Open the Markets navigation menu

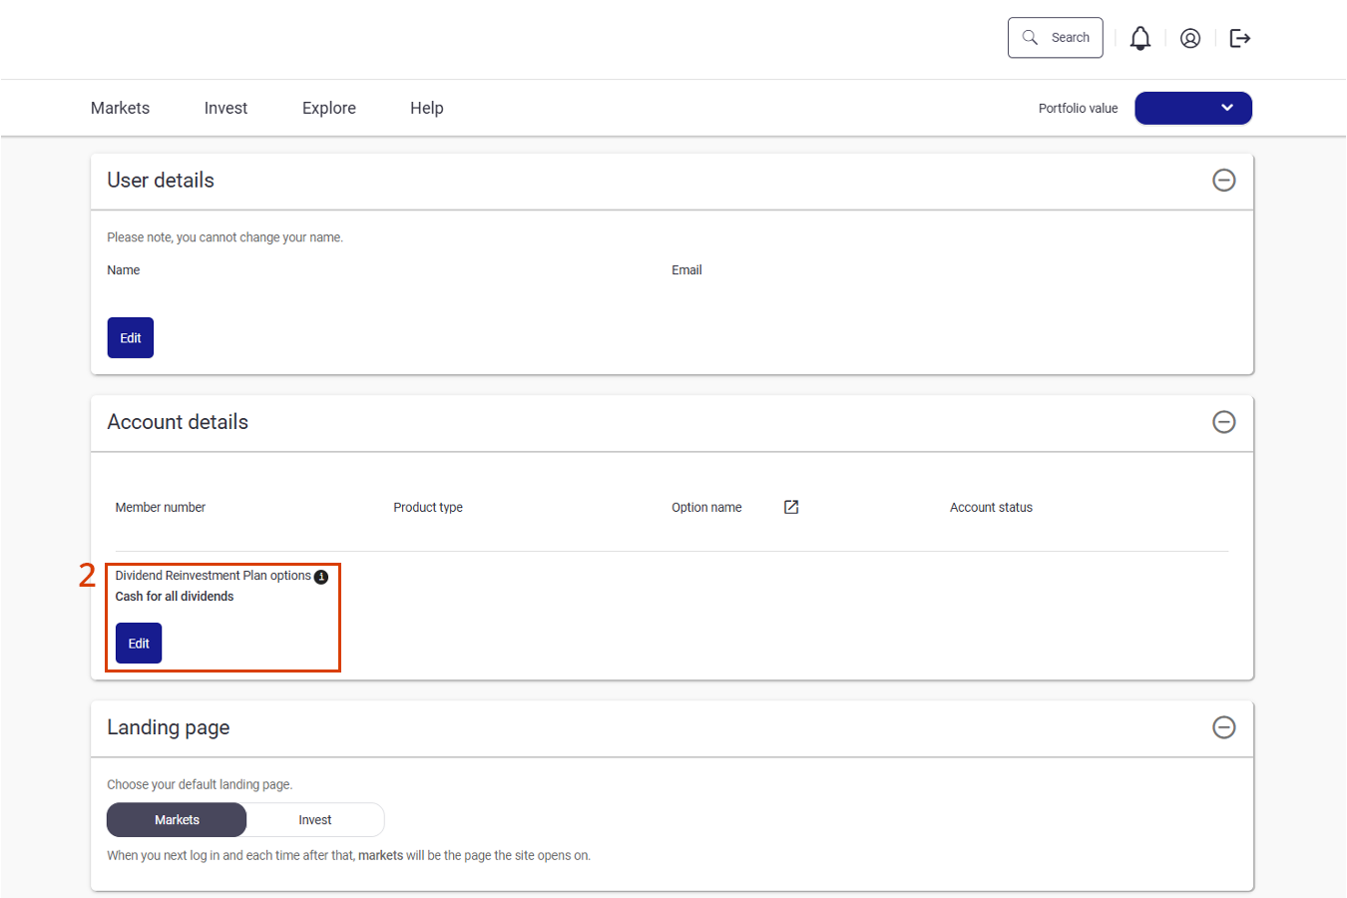120,108
